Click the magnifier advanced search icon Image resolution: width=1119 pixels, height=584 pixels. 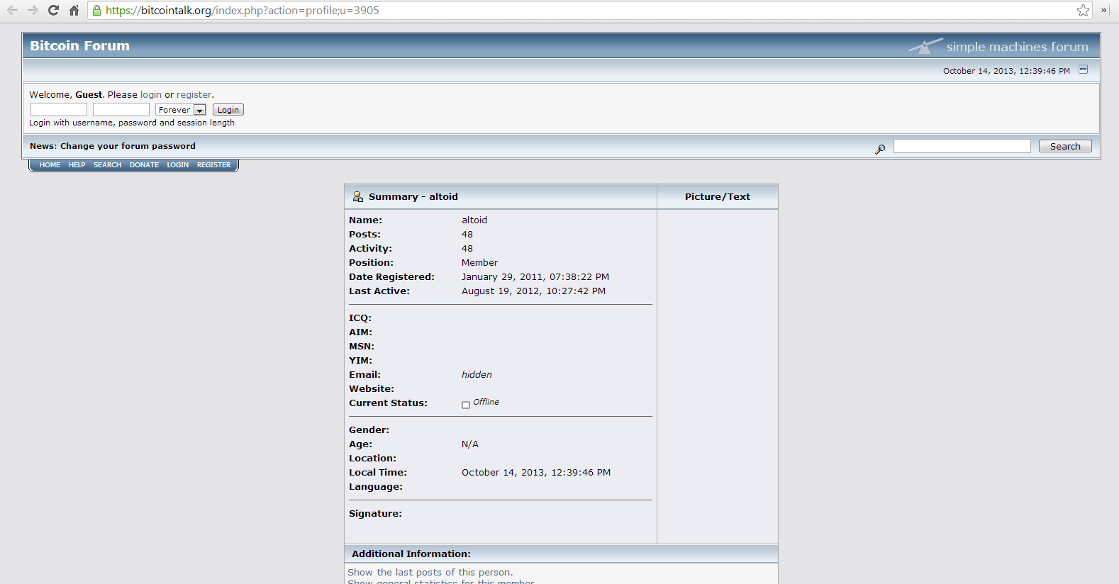click(880, 149)
